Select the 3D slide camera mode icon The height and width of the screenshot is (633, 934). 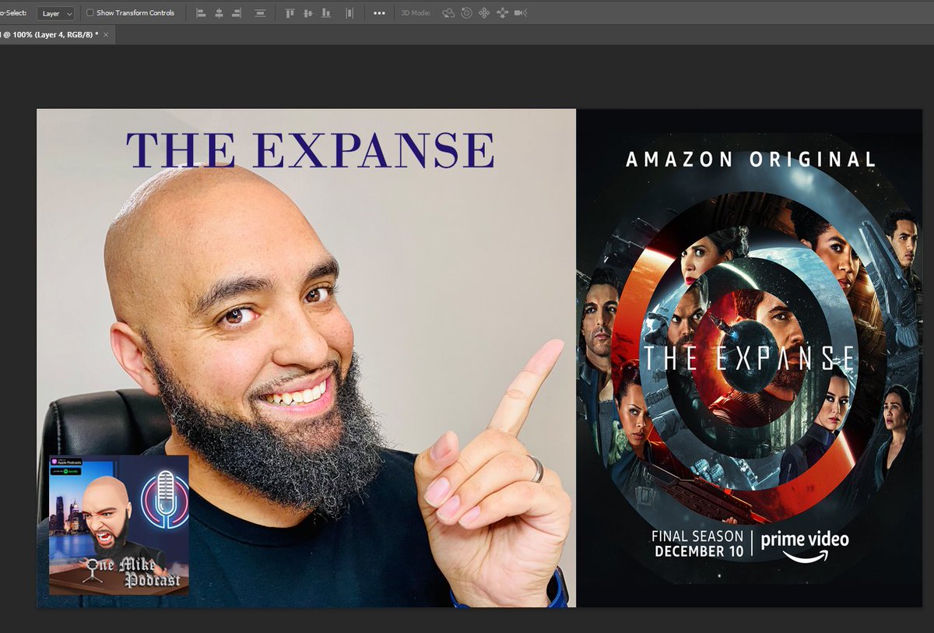[502, 13]
